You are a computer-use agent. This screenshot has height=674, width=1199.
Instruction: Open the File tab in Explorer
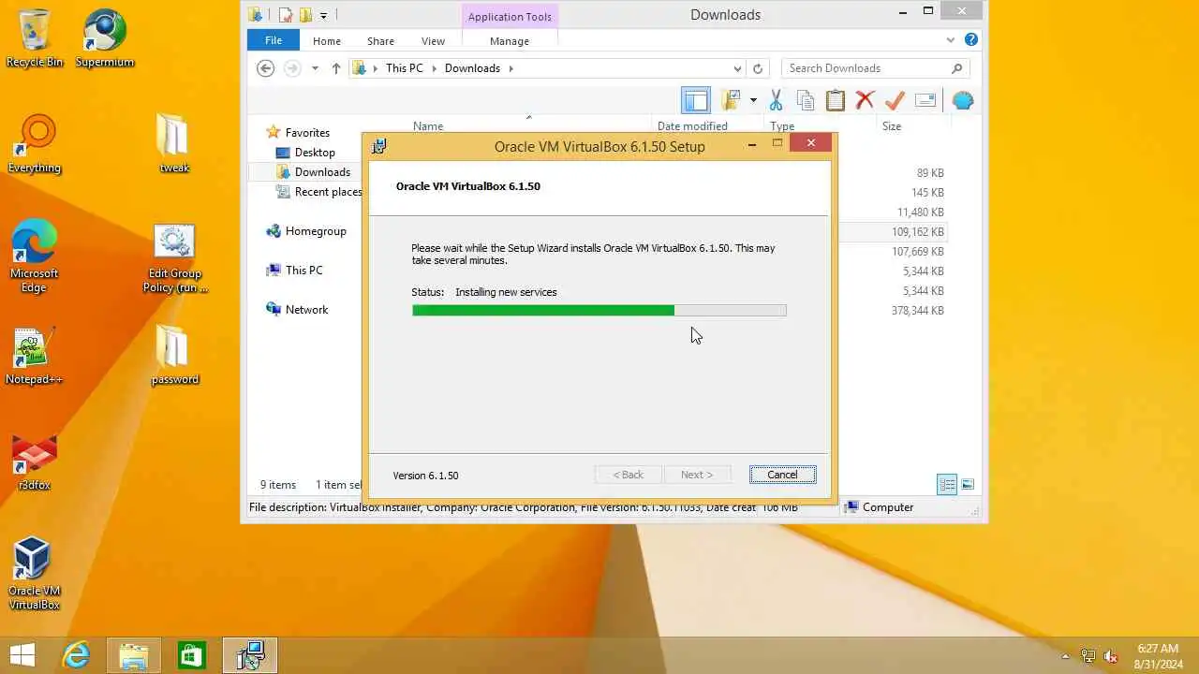coord(273,40)
